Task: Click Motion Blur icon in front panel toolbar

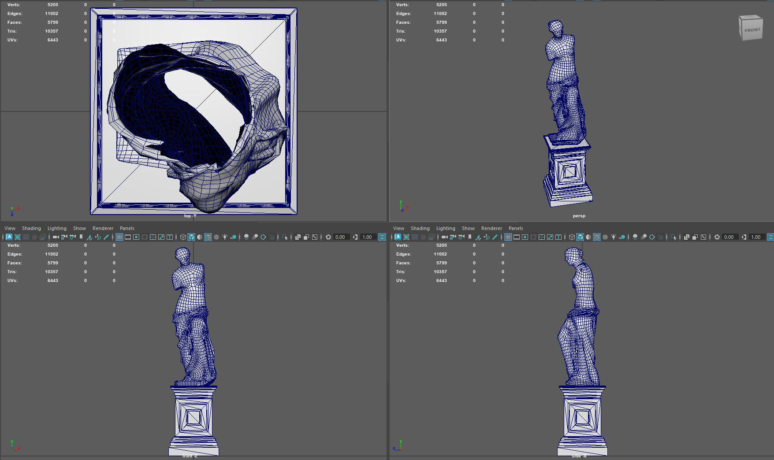Action: click(255, 237)
